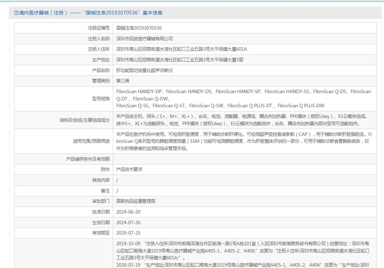The width and height of the screenshot is (384, 268).
Task: Click the registrant address ending in 601A
Action: coord(181,49)
